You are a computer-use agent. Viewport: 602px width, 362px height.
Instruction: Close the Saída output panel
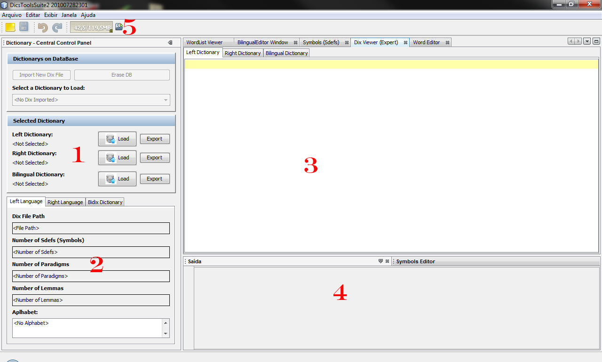point(387,261)
